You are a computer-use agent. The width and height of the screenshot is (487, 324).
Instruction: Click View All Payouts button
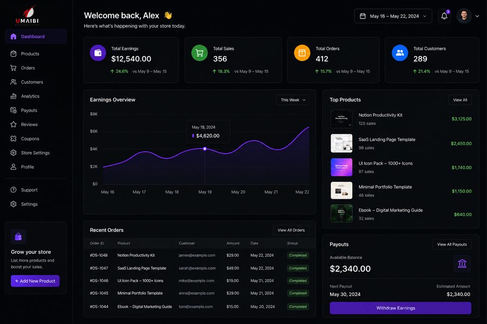tap(452, 244)
